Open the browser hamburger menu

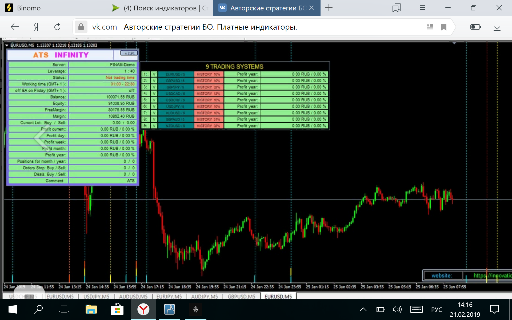tap(422, 8)
